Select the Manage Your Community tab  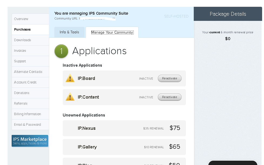click(x=112, y=32)
